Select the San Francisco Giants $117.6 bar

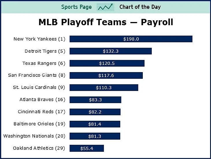(x=106, y=75)
